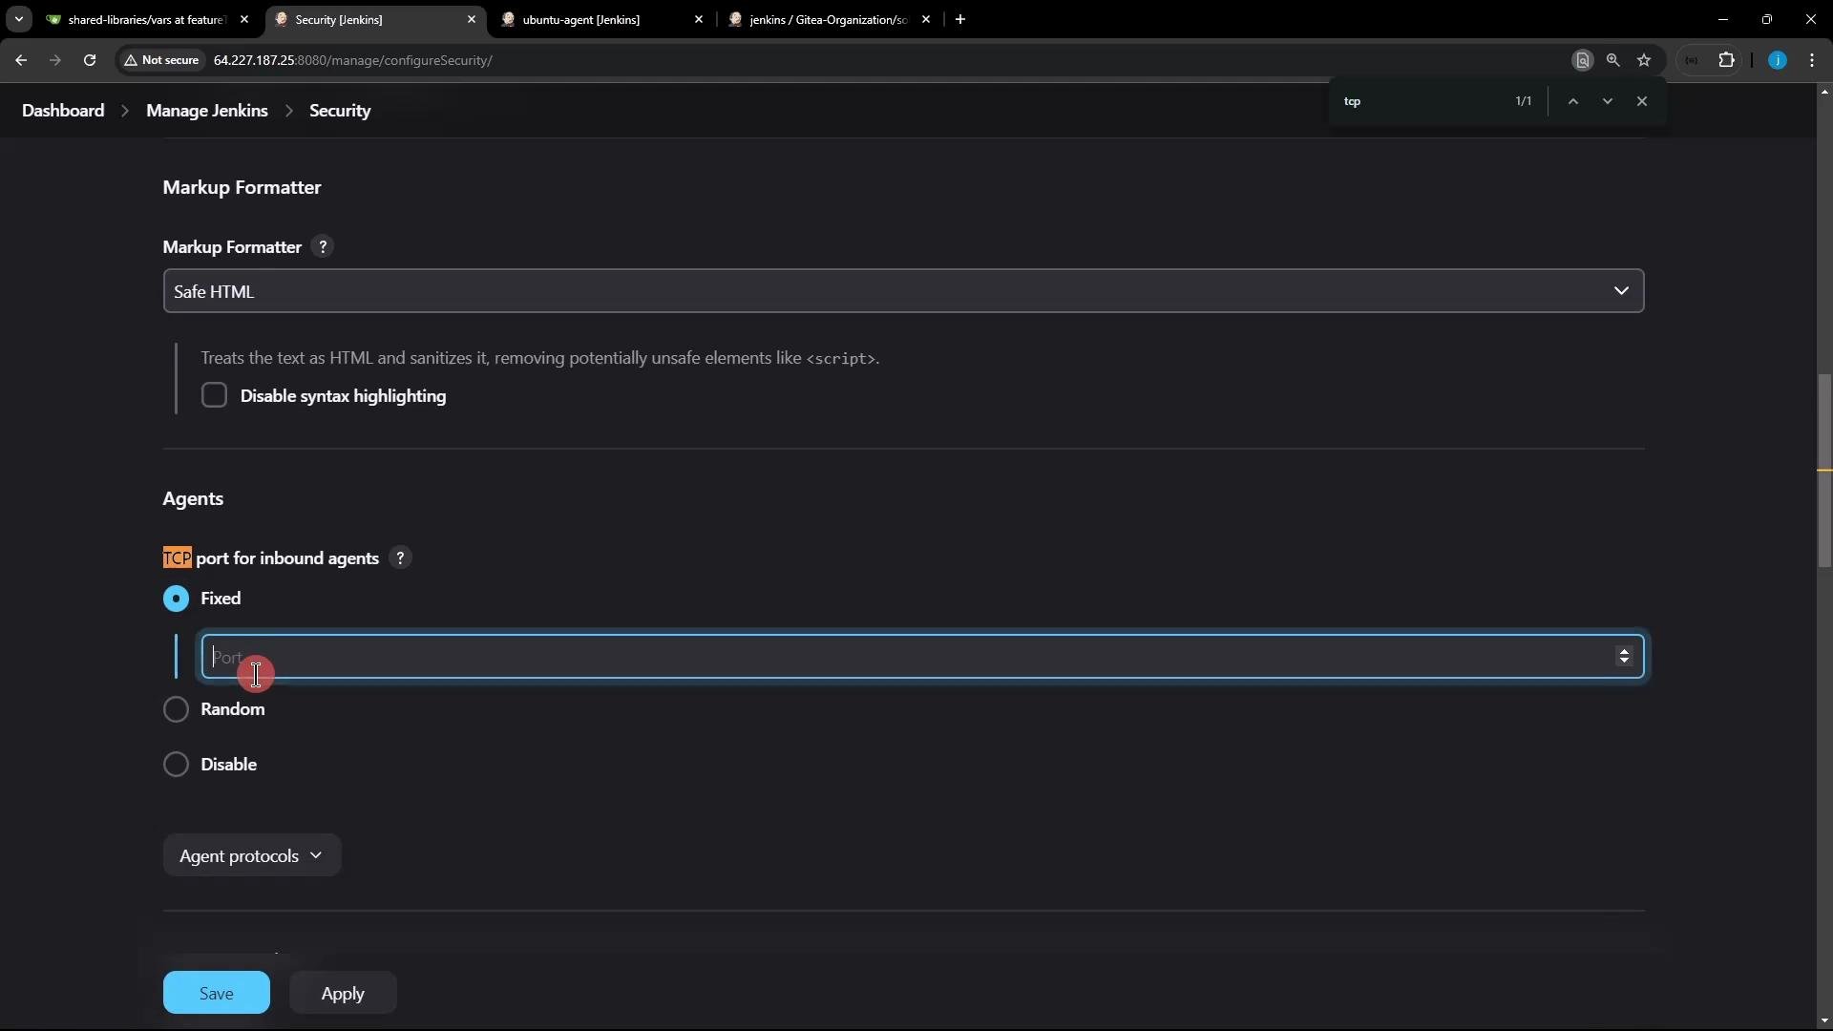The image size is (1833, 1031).
Task: Increase the Port value with stepper
Action: 1624,651
